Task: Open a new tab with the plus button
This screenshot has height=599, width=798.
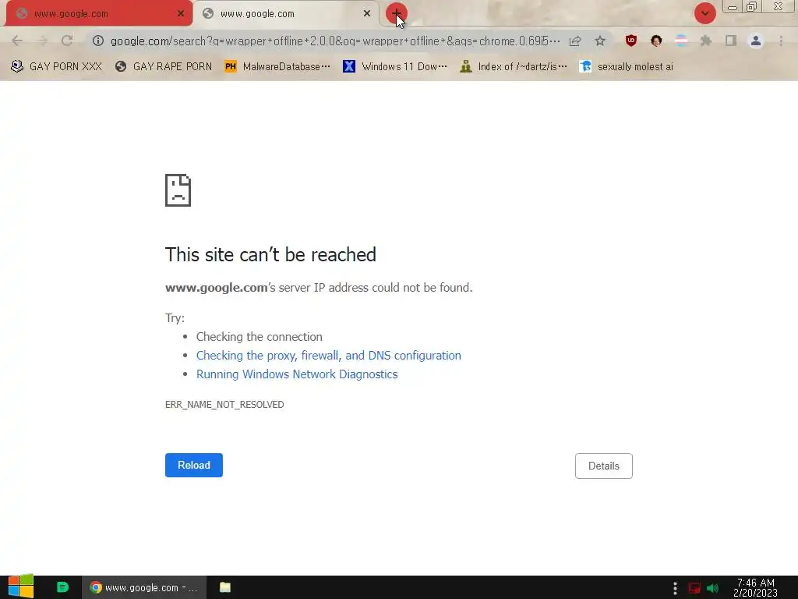Action: coord(396,13)
